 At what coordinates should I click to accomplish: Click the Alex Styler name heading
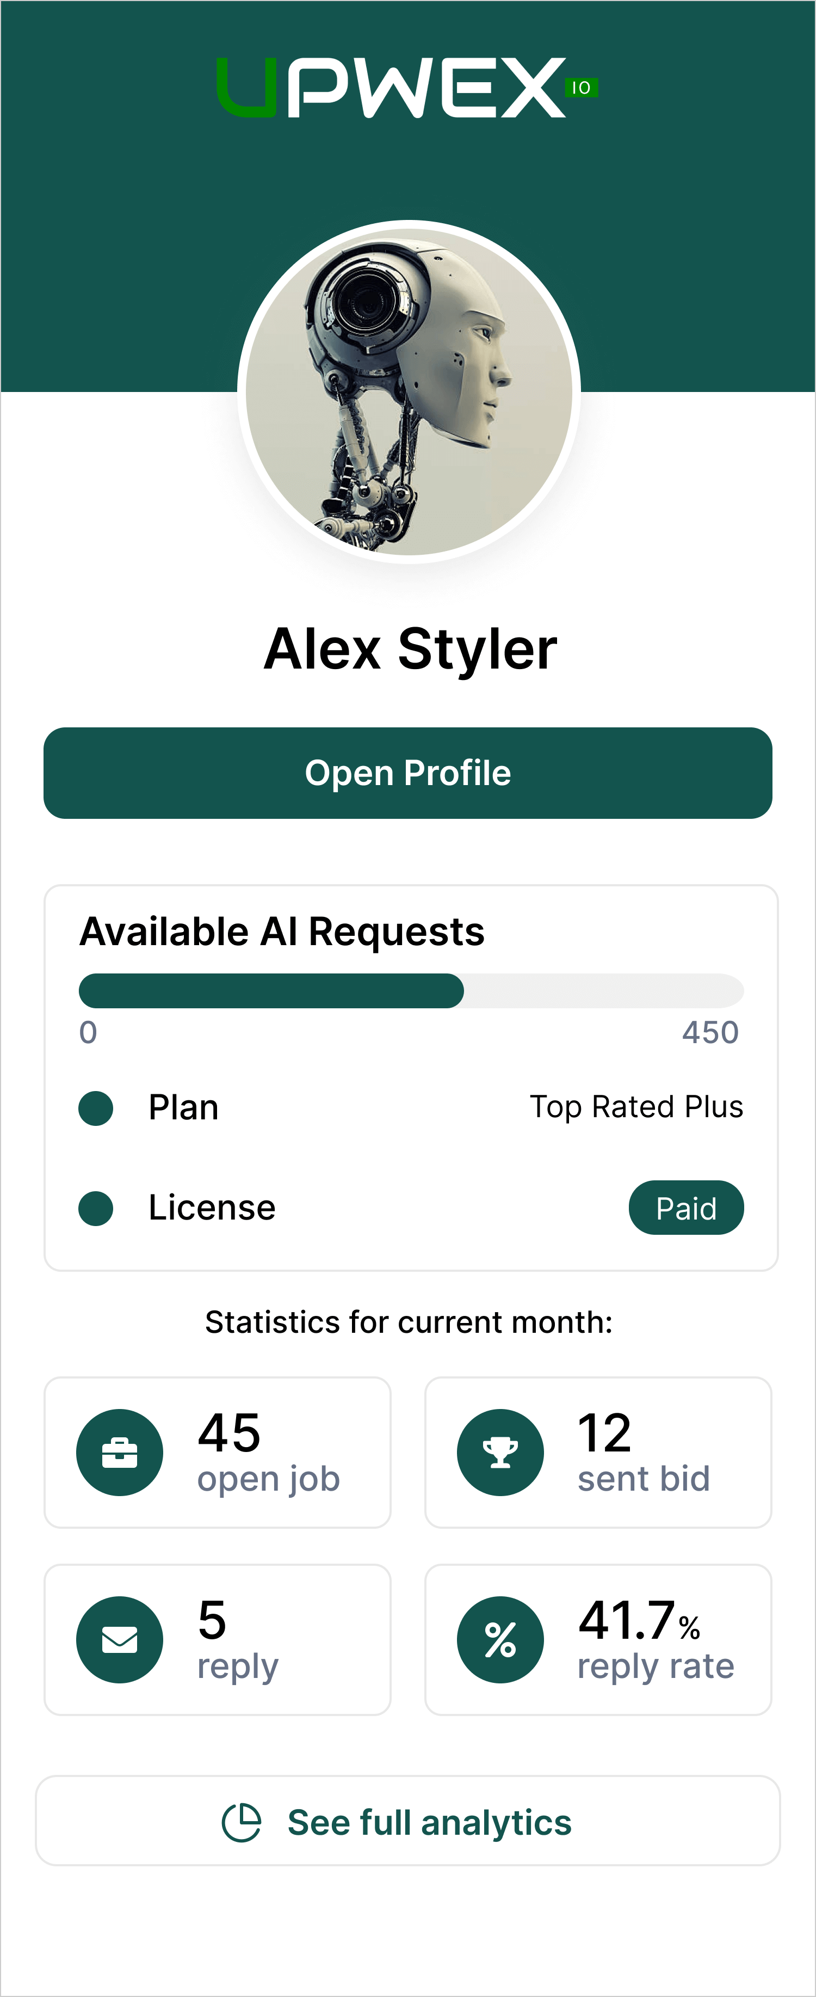410,649
